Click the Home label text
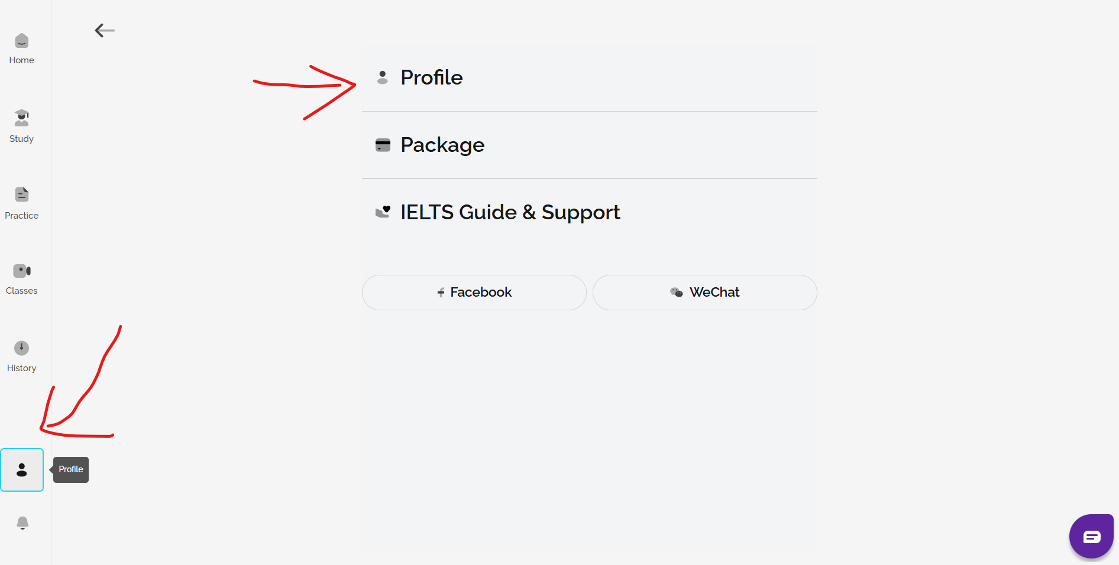This screenshot has height=565, width=1119. [x=22, y=60]
